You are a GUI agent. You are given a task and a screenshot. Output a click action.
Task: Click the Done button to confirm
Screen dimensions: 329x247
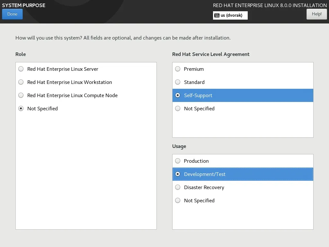pos(12,14)
